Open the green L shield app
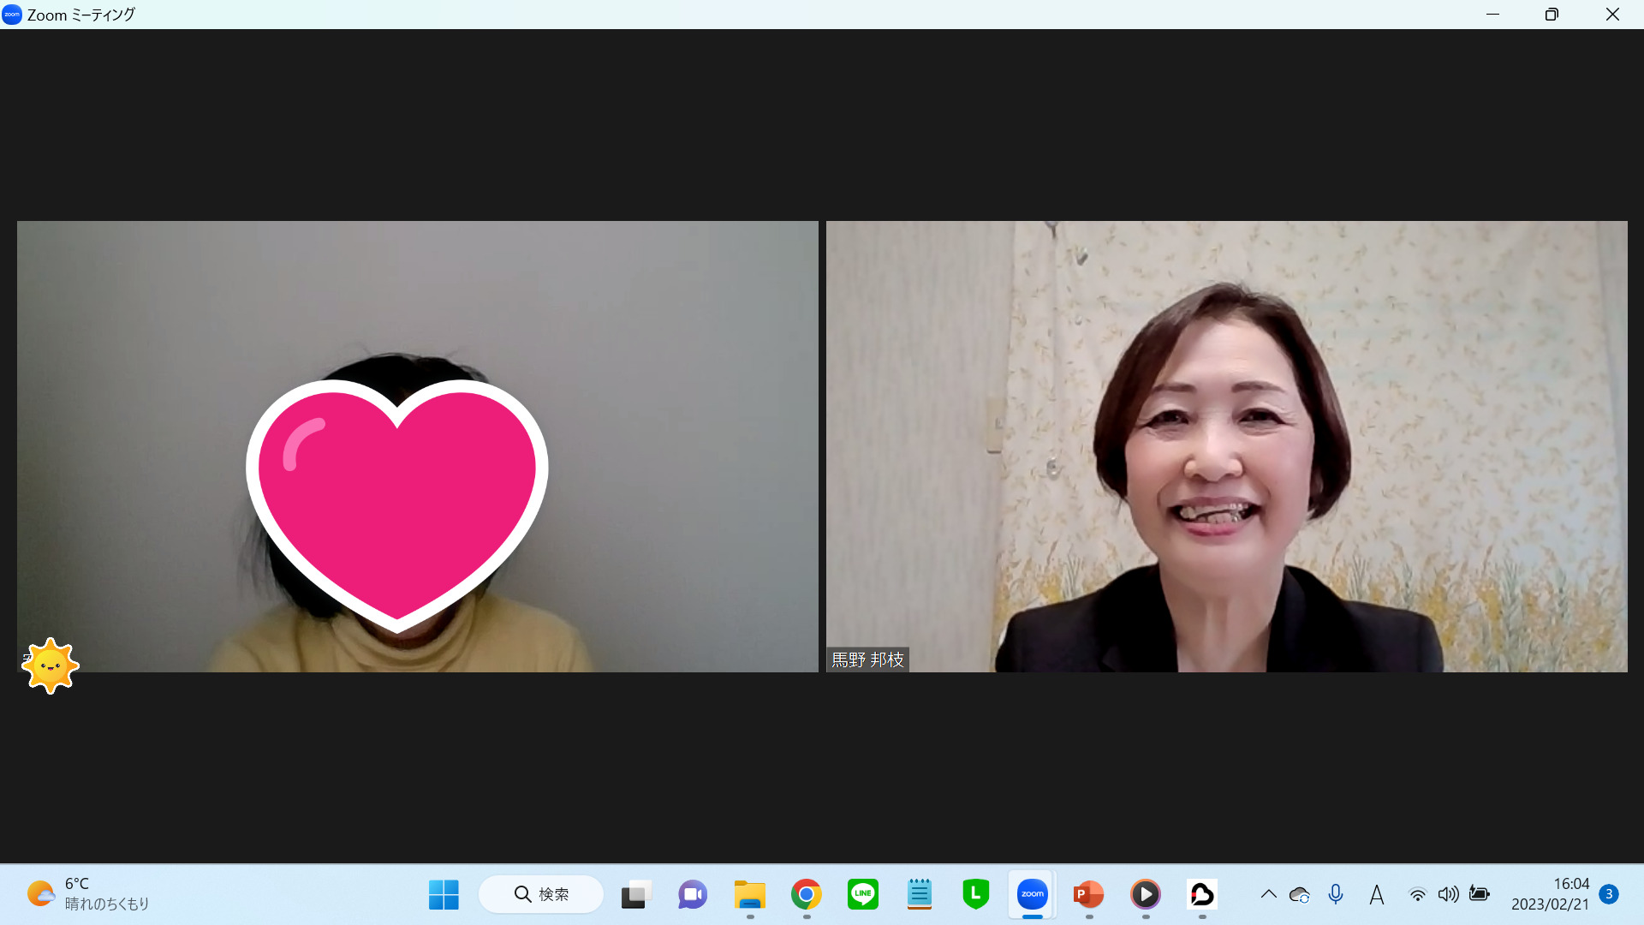 pyautogui.click(x=975, y=894)
